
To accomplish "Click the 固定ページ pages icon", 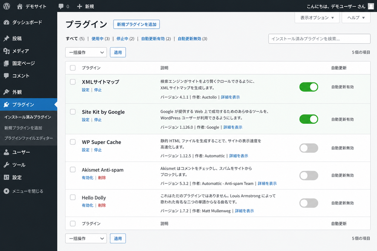I will pyautogui.click(x=6, y=63).
